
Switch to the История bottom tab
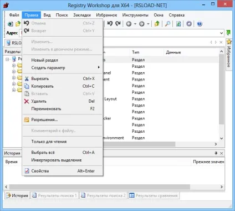17,195
